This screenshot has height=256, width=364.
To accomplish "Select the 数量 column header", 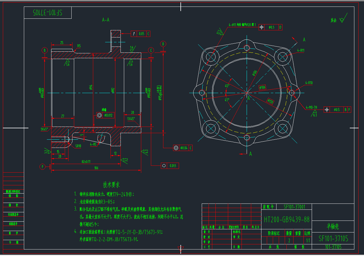I will pos(289,233).
